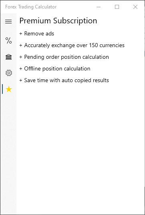145x215 pixels.
Task: Open the percent position calculator page
Action: 8,40
